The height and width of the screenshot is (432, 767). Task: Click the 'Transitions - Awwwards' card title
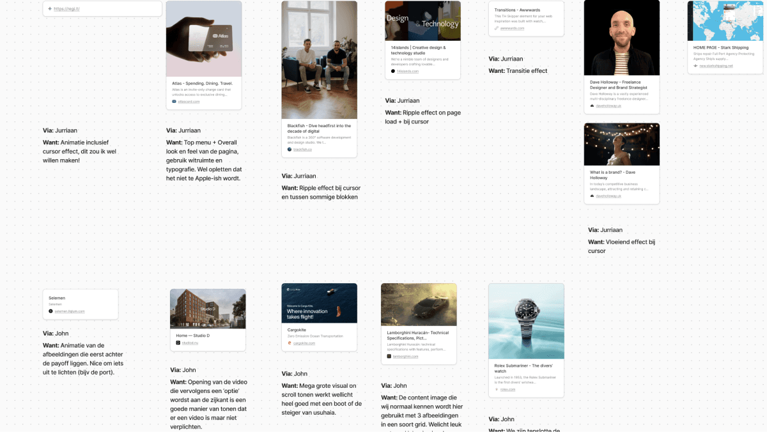coord(518,10)
